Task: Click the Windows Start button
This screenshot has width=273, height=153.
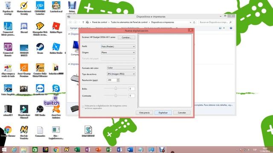Action: (4, 150)
